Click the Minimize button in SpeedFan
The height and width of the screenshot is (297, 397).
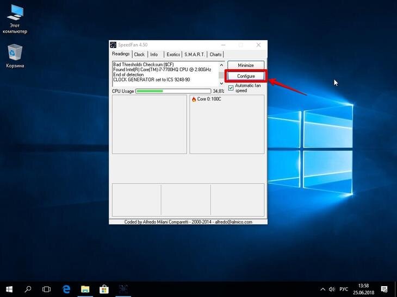click(246, 65)
